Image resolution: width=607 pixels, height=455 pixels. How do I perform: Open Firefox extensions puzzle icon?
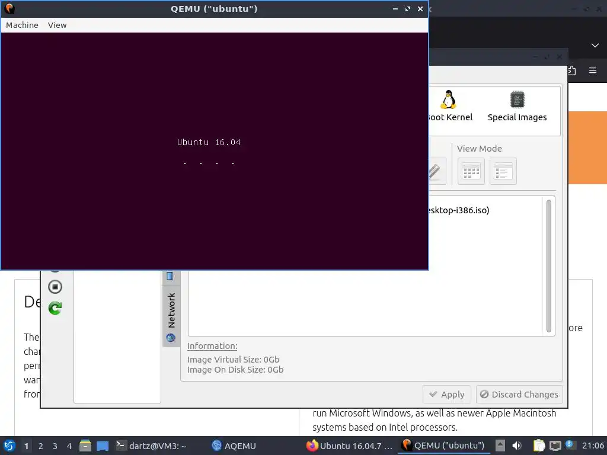[572, 71]
